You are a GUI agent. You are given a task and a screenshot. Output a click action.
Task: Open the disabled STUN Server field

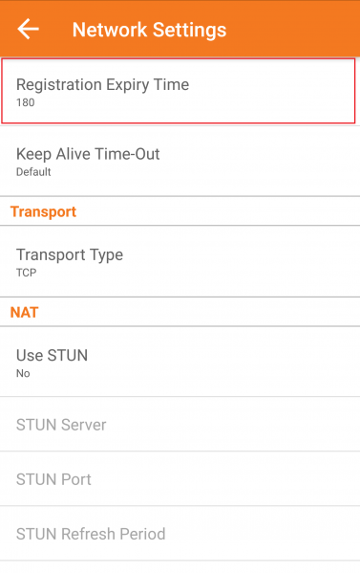(180, 425)
